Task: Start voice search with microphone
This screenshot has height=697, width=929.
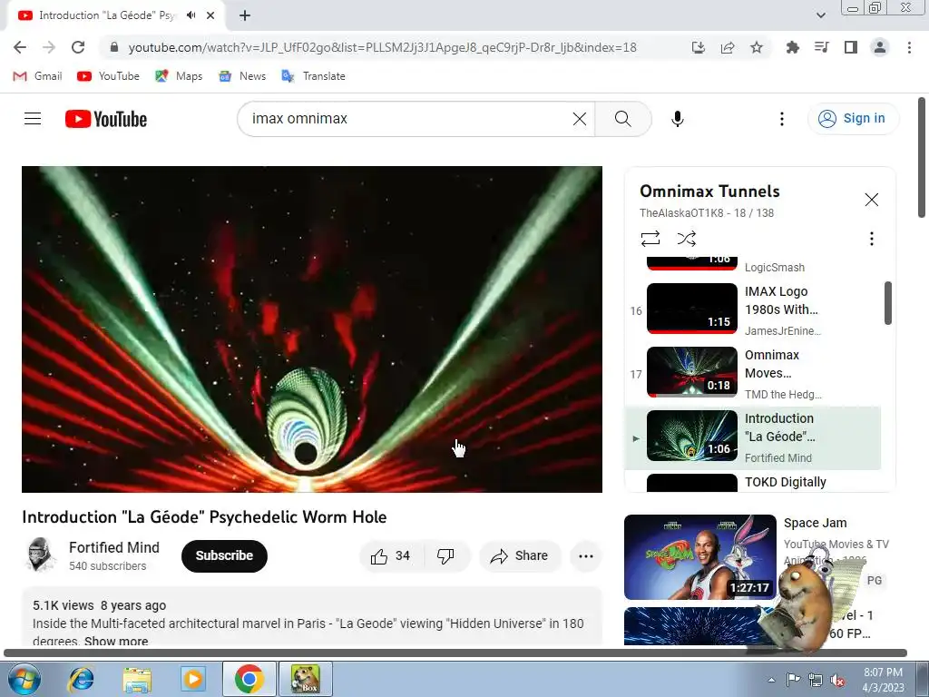Action: click(x=677, y=119)
